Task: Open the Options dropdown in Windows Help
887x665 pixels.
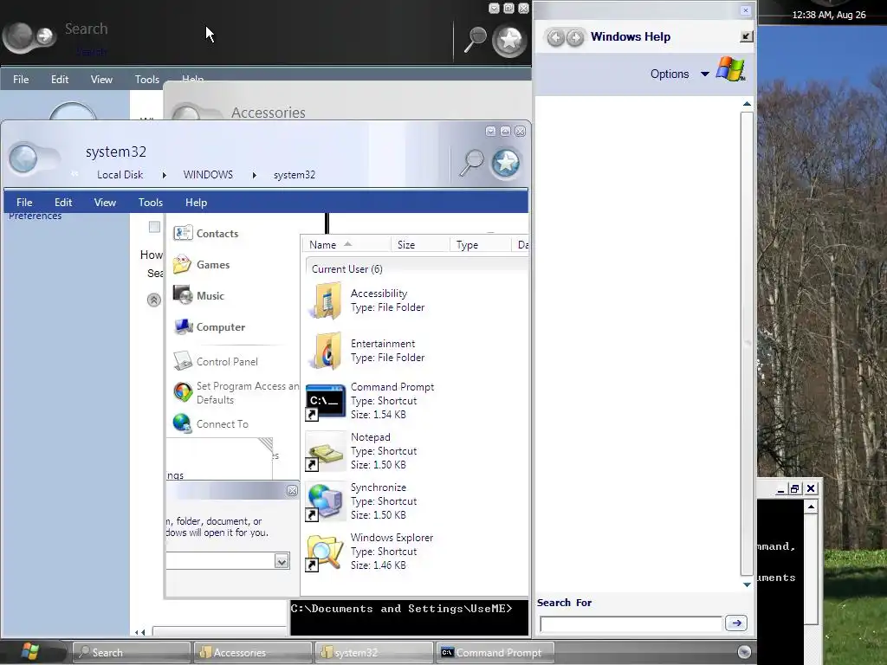Action: (x=679, y=74)
